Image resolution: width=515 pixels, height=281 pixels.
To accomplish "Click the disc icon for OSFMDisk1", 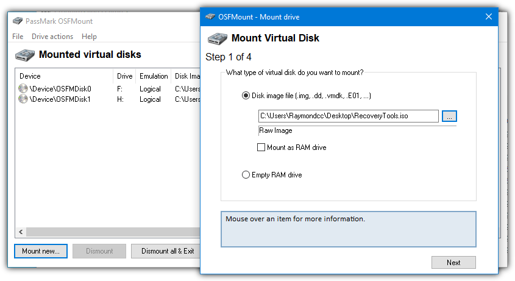I will tap(23, 99).
